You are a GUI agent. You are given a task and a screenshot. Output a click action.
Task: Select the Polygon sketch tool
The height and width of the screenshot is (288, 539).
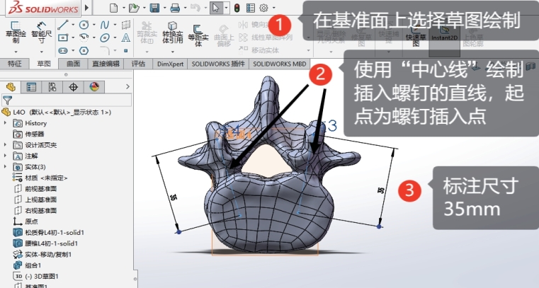(84, 51)
